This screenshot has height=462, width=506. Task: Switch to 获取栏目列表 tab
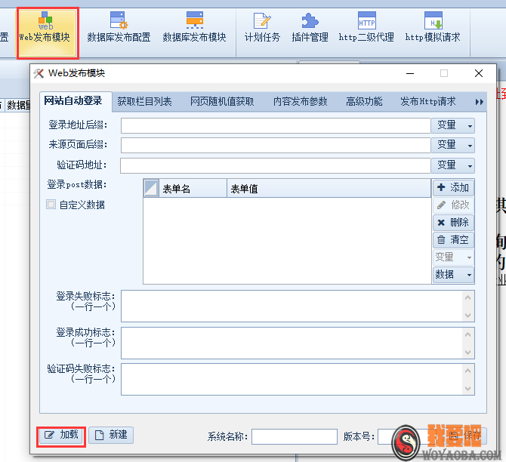pyautogui.click(x=144, y=102)
